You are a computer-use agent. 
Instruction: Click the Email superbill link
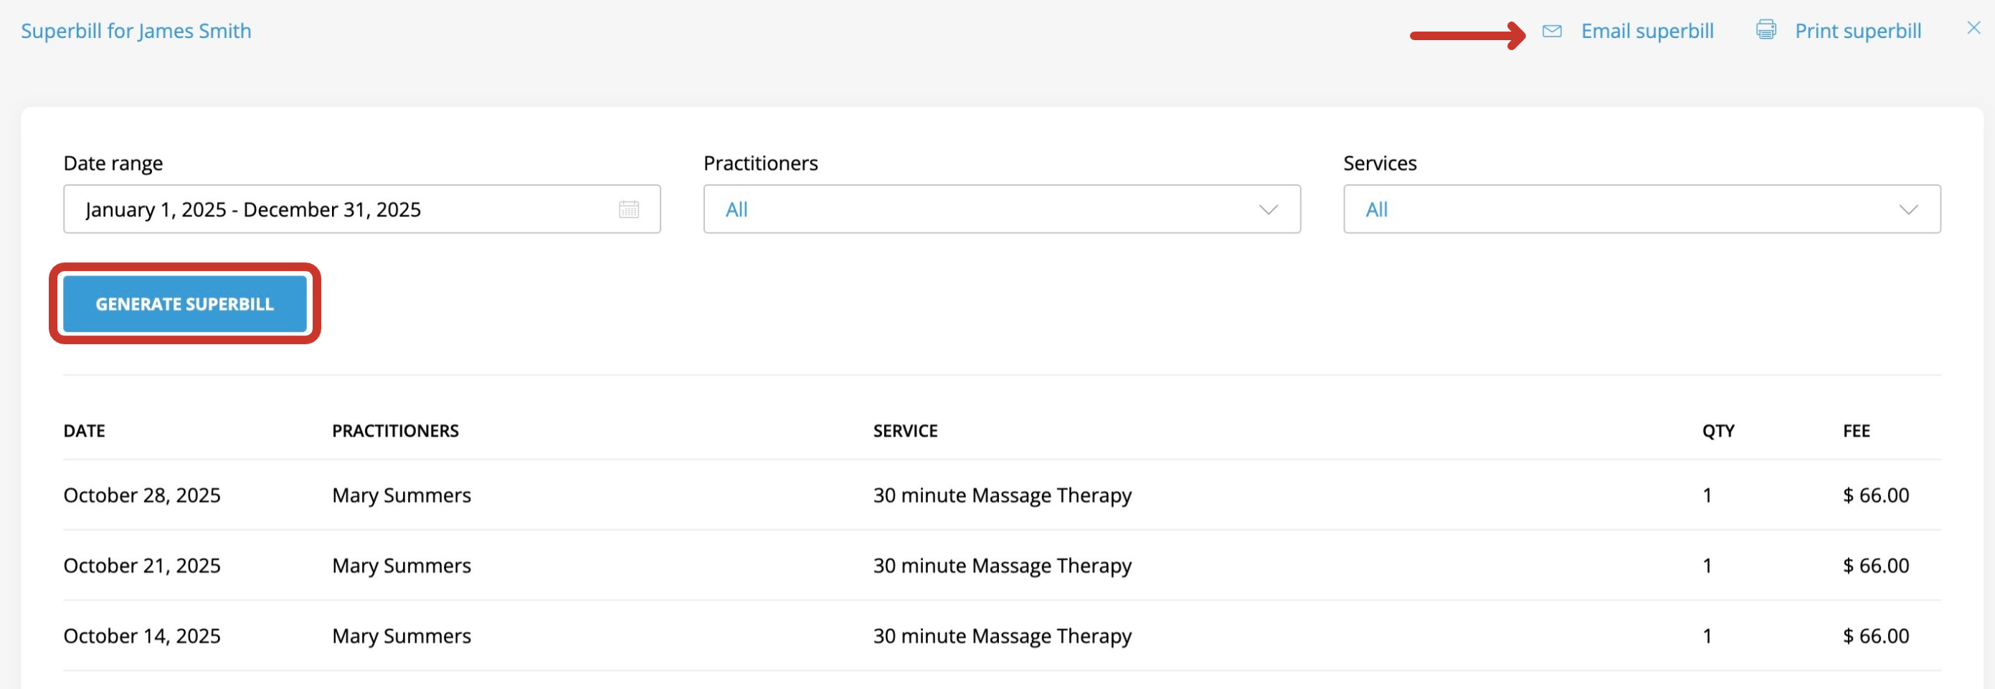[x=1646, y=31]
